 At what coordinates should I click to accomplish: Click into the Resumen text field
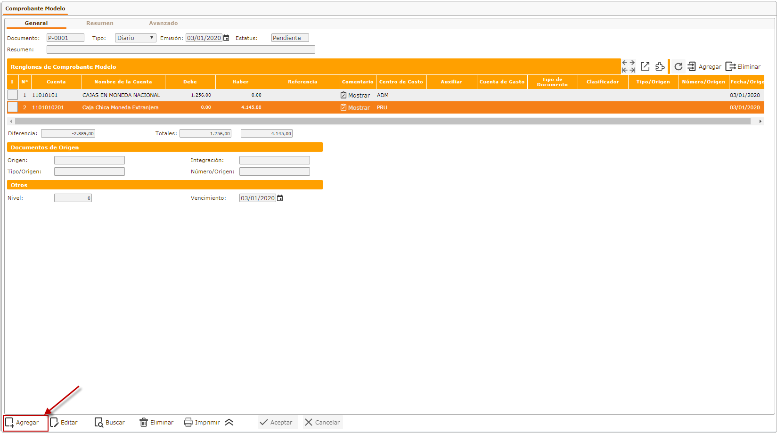click(x=180, y=49)
